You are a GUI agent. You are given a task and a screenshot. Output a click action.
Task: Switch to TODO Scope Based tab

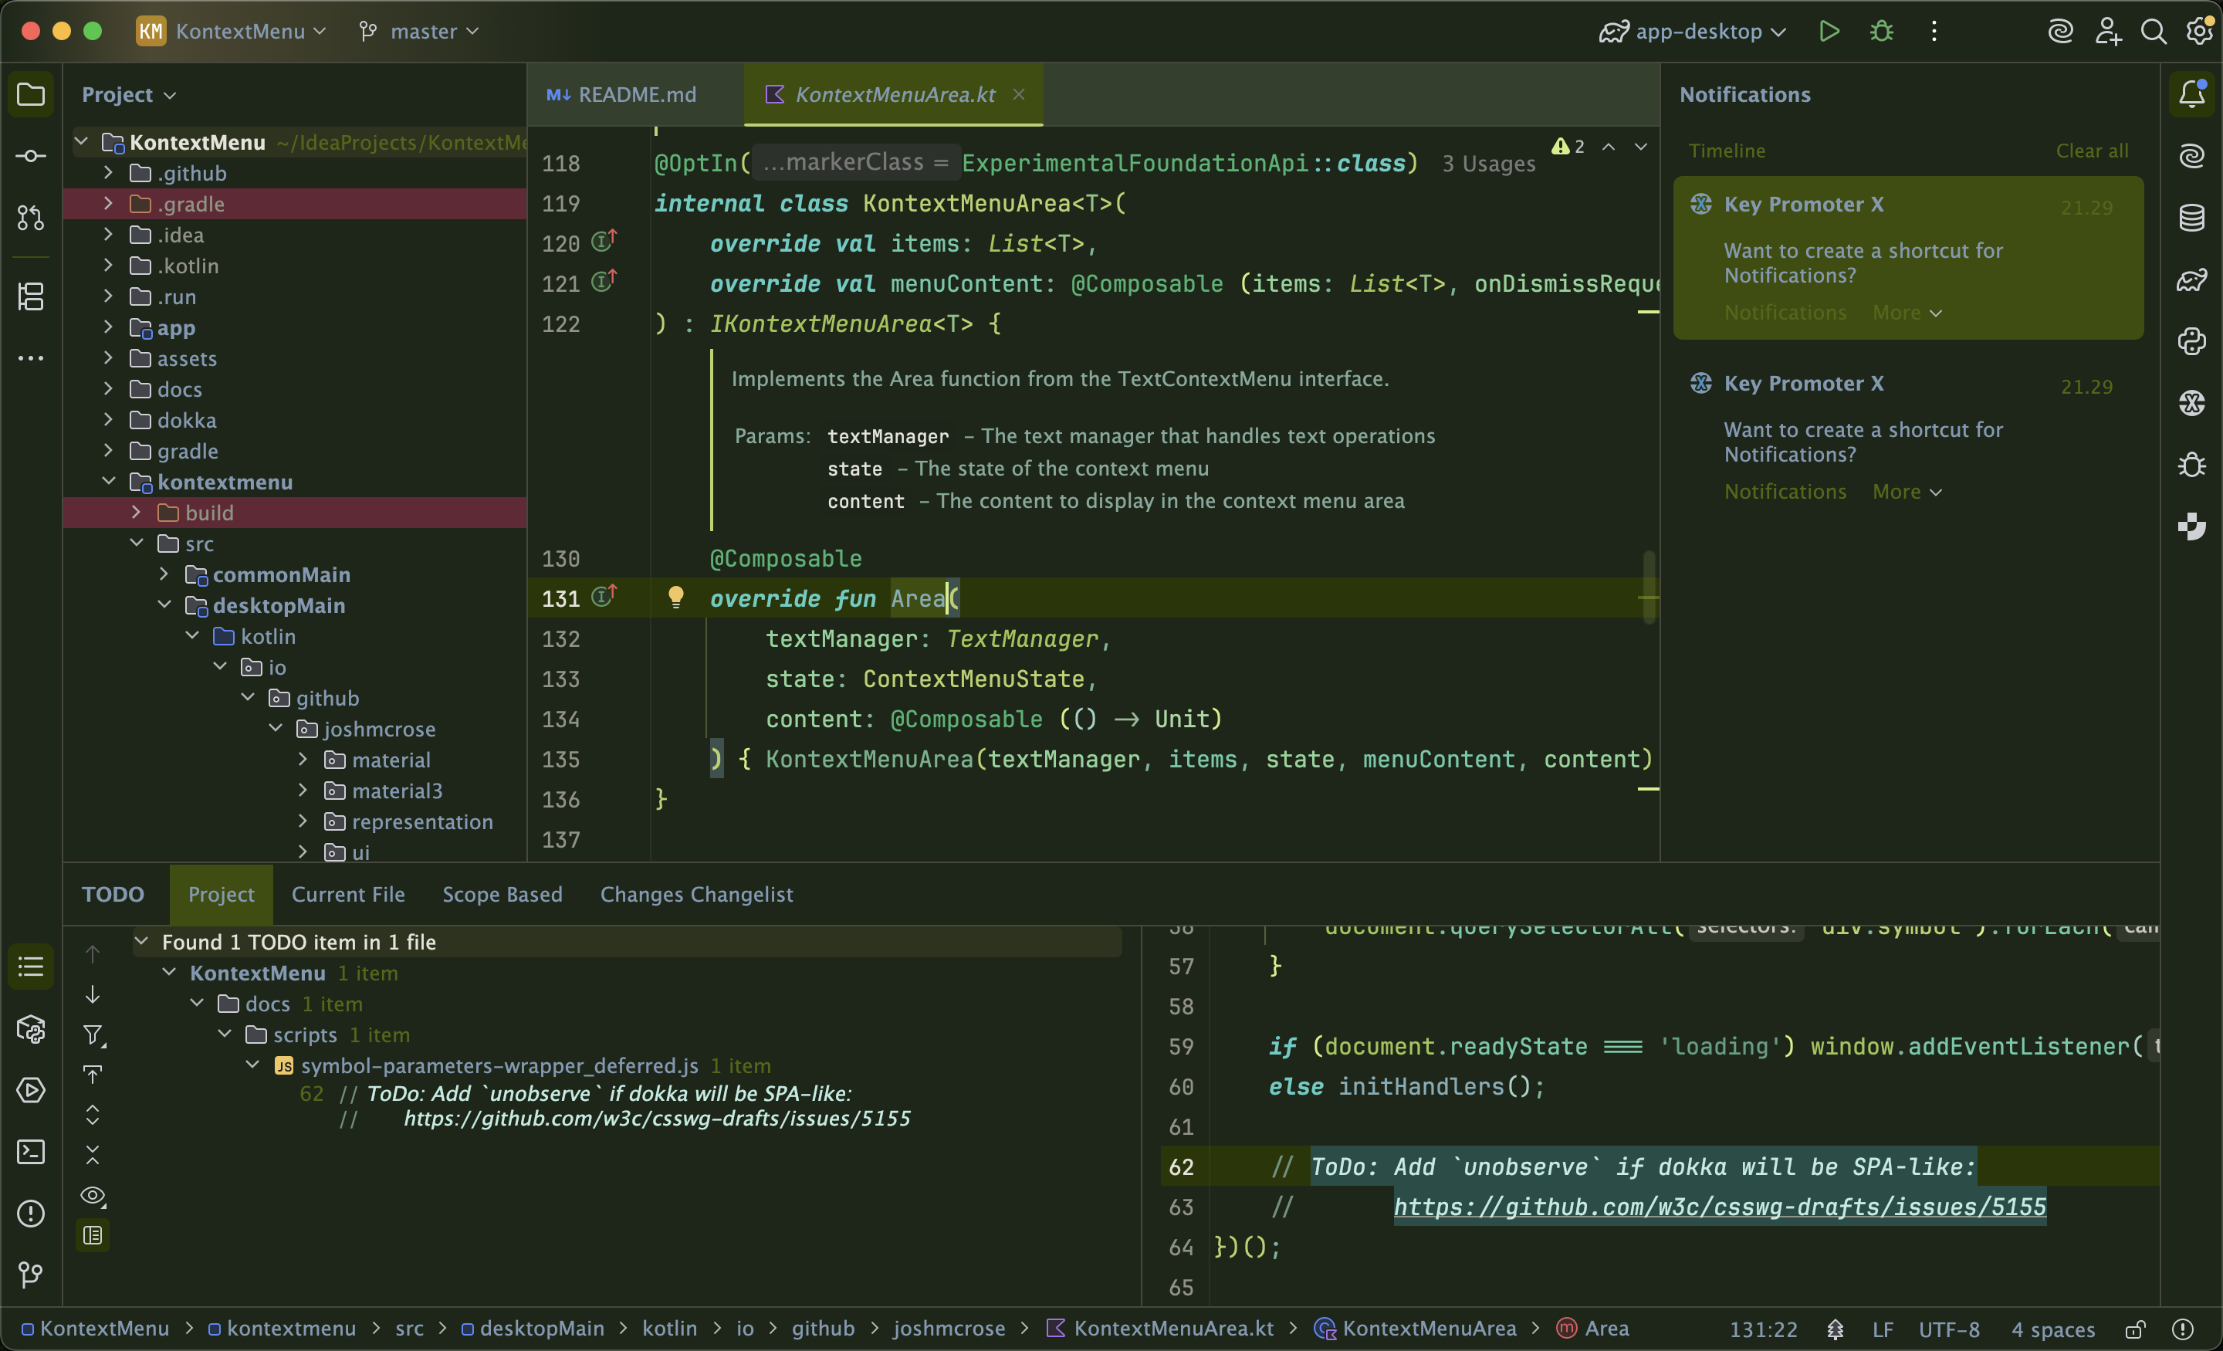pos(502,894)
